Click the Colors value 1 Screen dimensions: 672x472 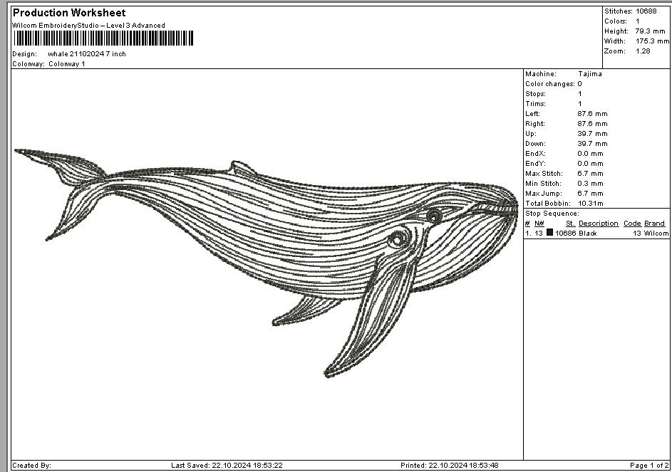(x=638, y=21)
